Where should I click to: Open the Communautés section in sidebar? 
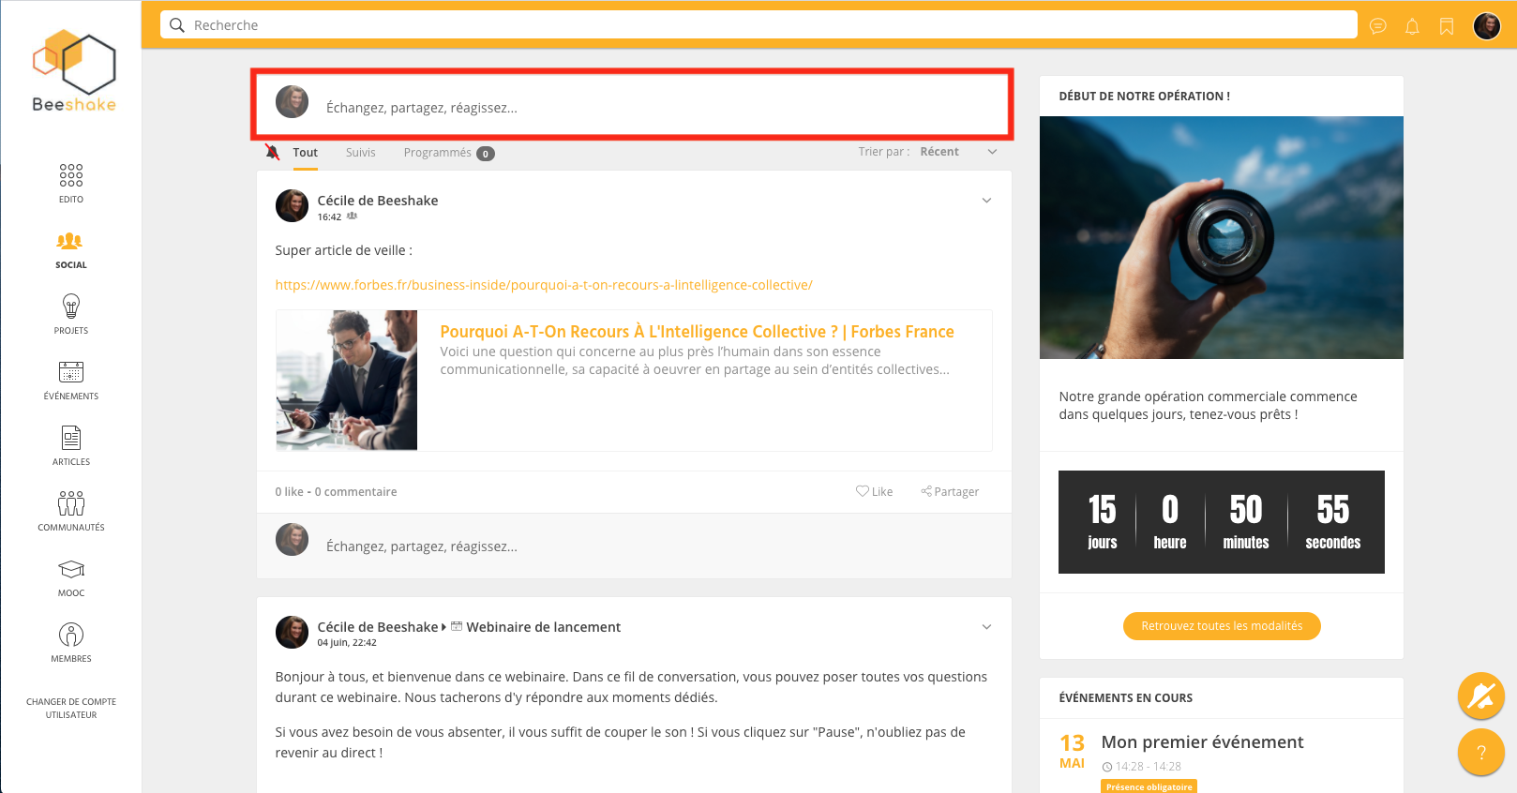pyautogui.click(x=71, y=511)
